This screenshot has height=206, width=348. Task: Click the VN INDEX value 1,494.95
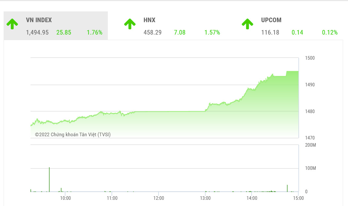37,33
